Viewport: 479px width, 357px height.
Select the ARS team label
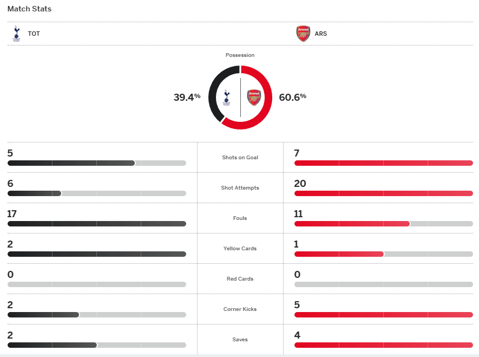click(320, 34)
